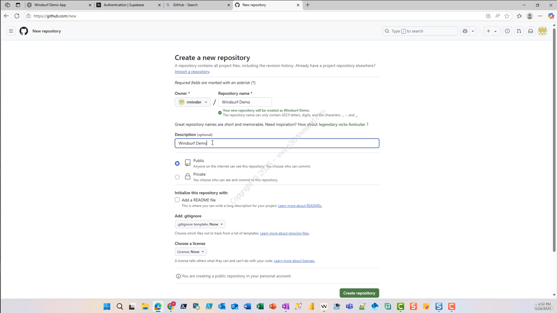Open the user avatar menu in GitHub header
The image size is (557, 313).
coord(542,31)
